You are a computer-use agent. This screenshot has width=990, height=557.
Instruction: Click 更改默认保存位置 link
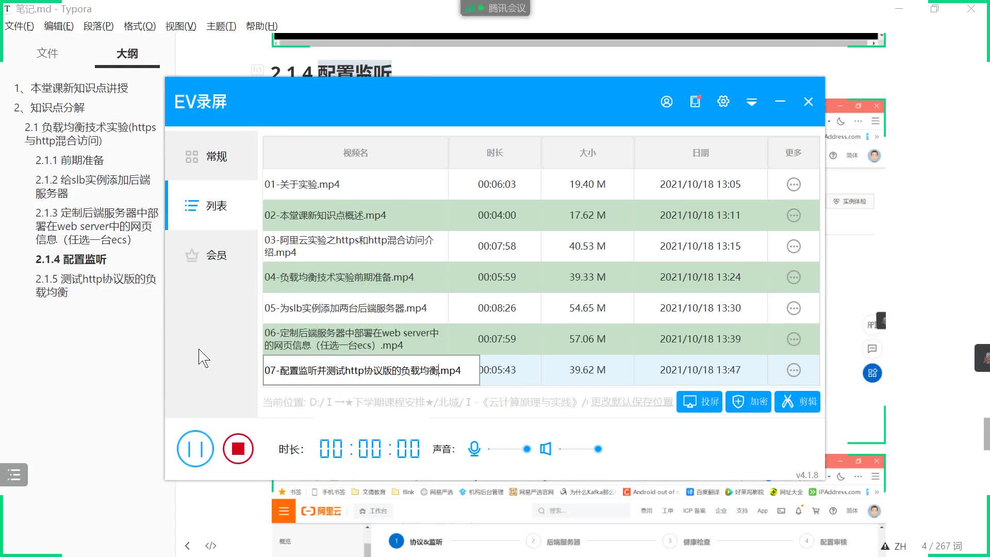click(x=632, y=402)
